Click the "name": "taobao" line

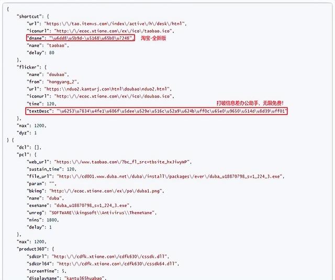(x=48, y=46)
